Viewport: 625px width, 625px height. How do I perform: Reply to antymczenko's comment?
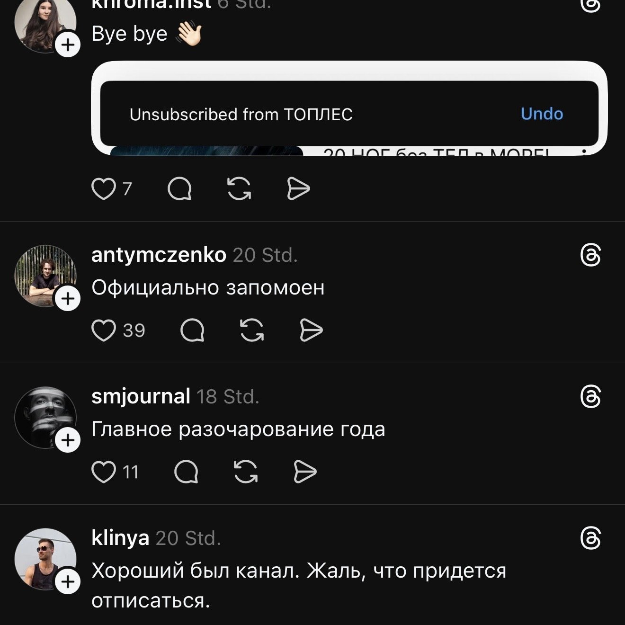(192, 330)
